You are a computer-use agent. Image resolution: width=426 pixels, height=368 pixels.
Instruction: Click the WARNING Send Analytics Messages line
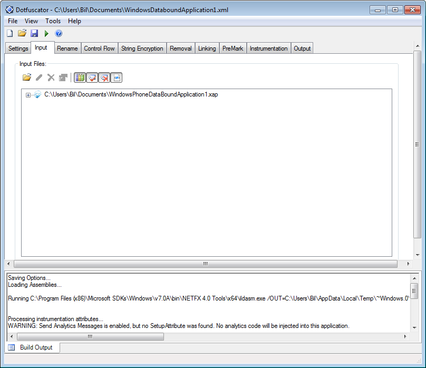click(x=179, y=326)
